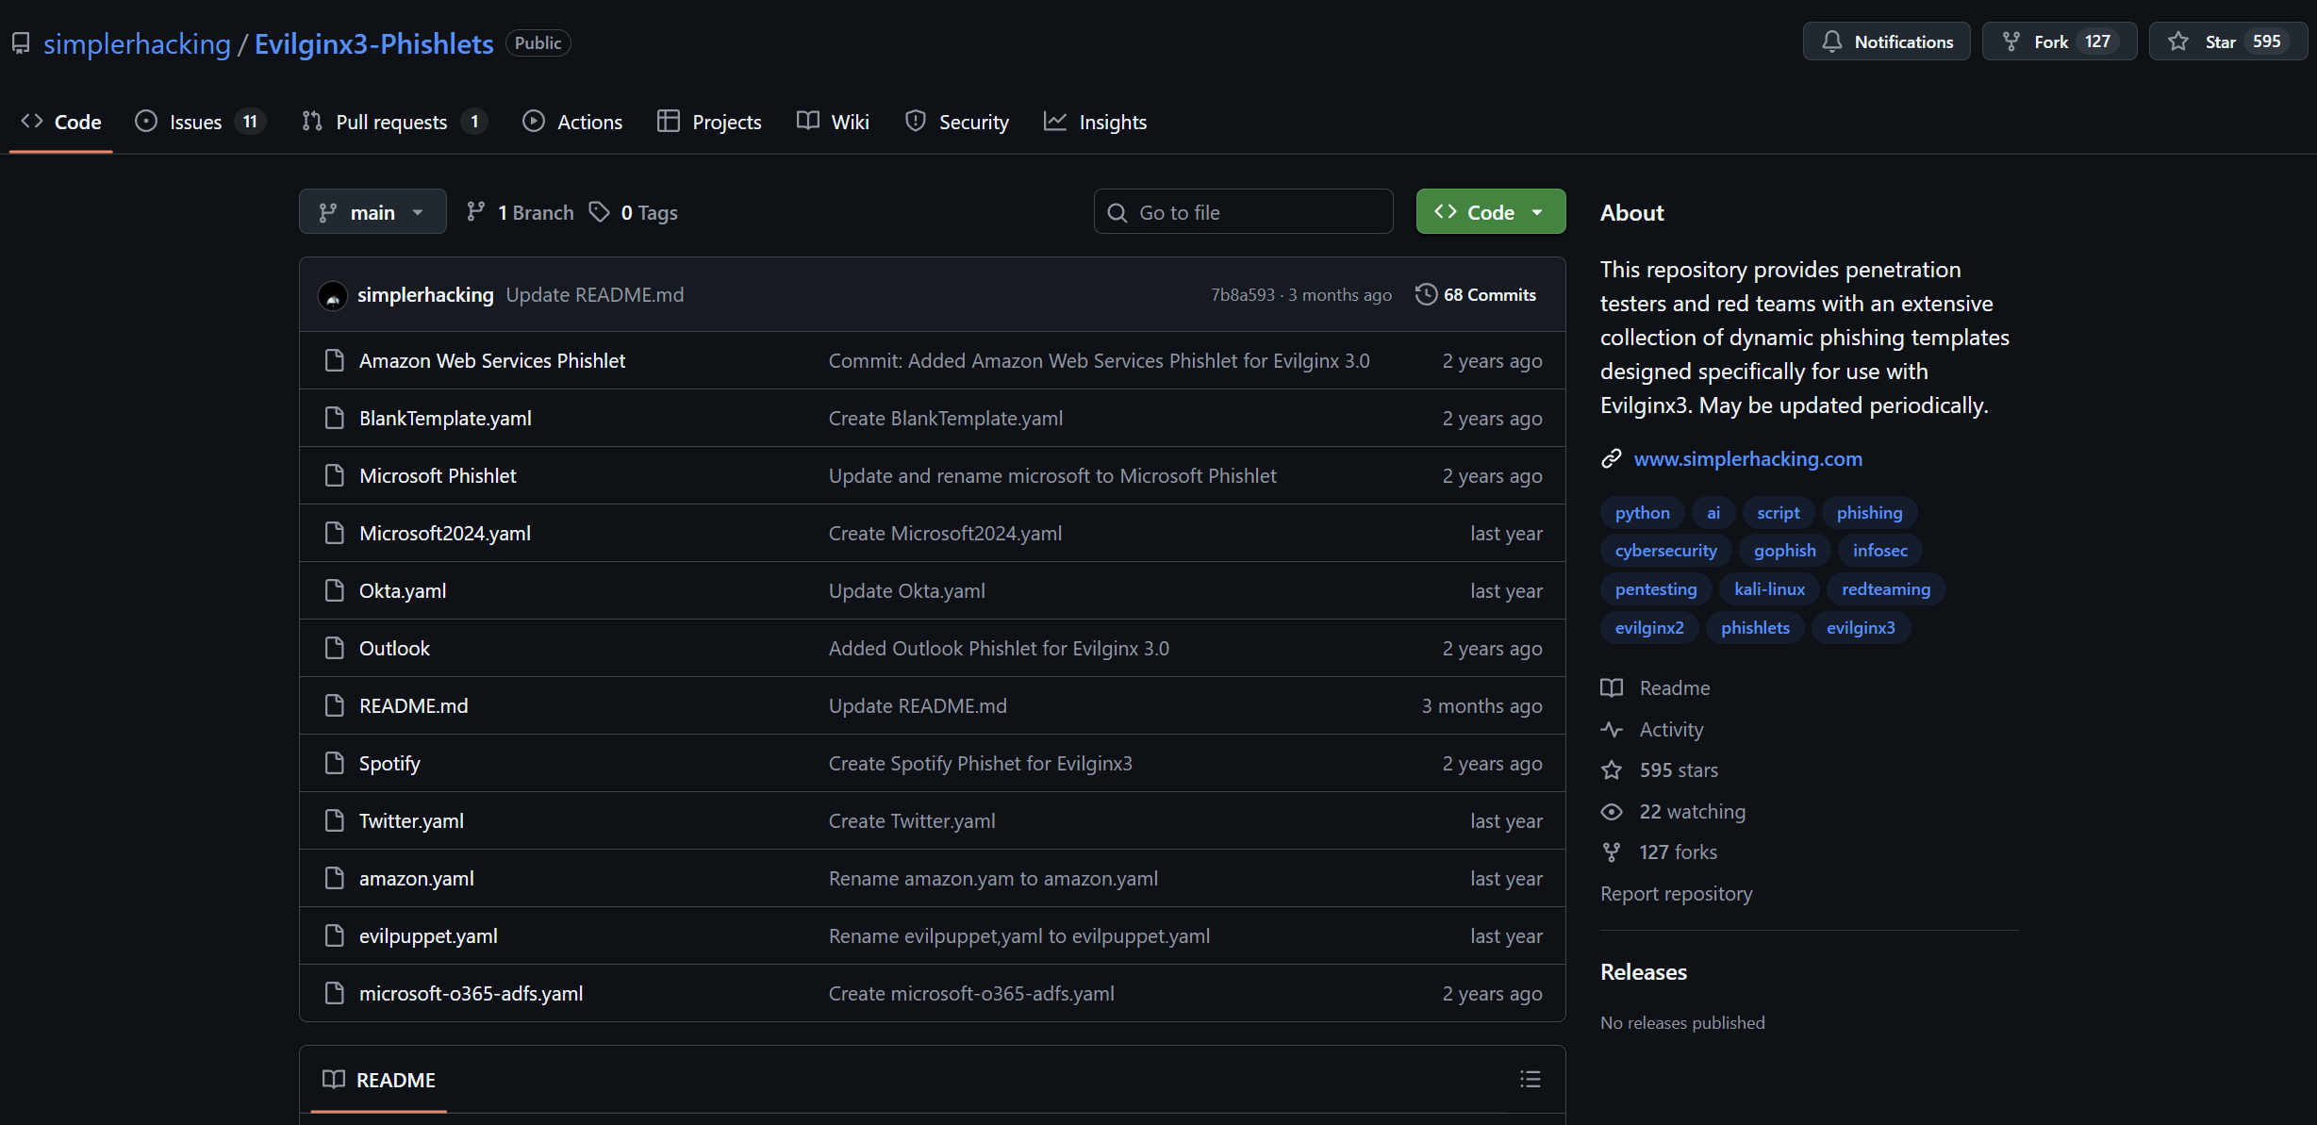Open commit message 'Update Okta.yaml'
This screenshot has width=2317, height=1125.
coord(906,590)
